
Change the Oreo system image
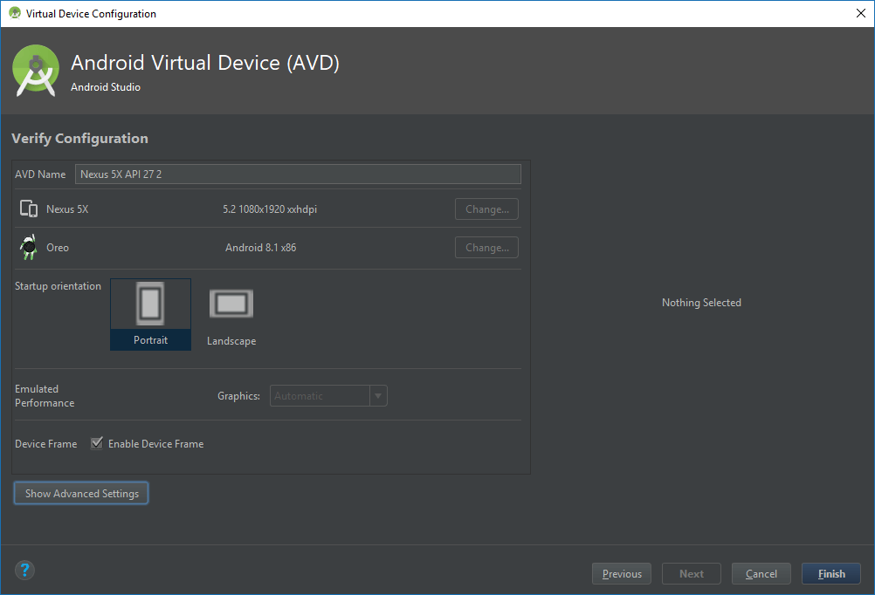click(486, 248)
